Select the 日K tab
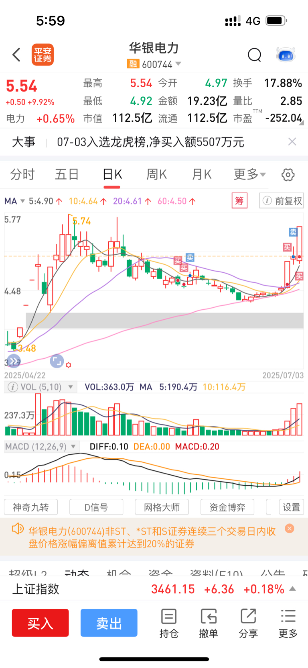The height and width of the screenshot is (668, 308). tap(112, 174)
